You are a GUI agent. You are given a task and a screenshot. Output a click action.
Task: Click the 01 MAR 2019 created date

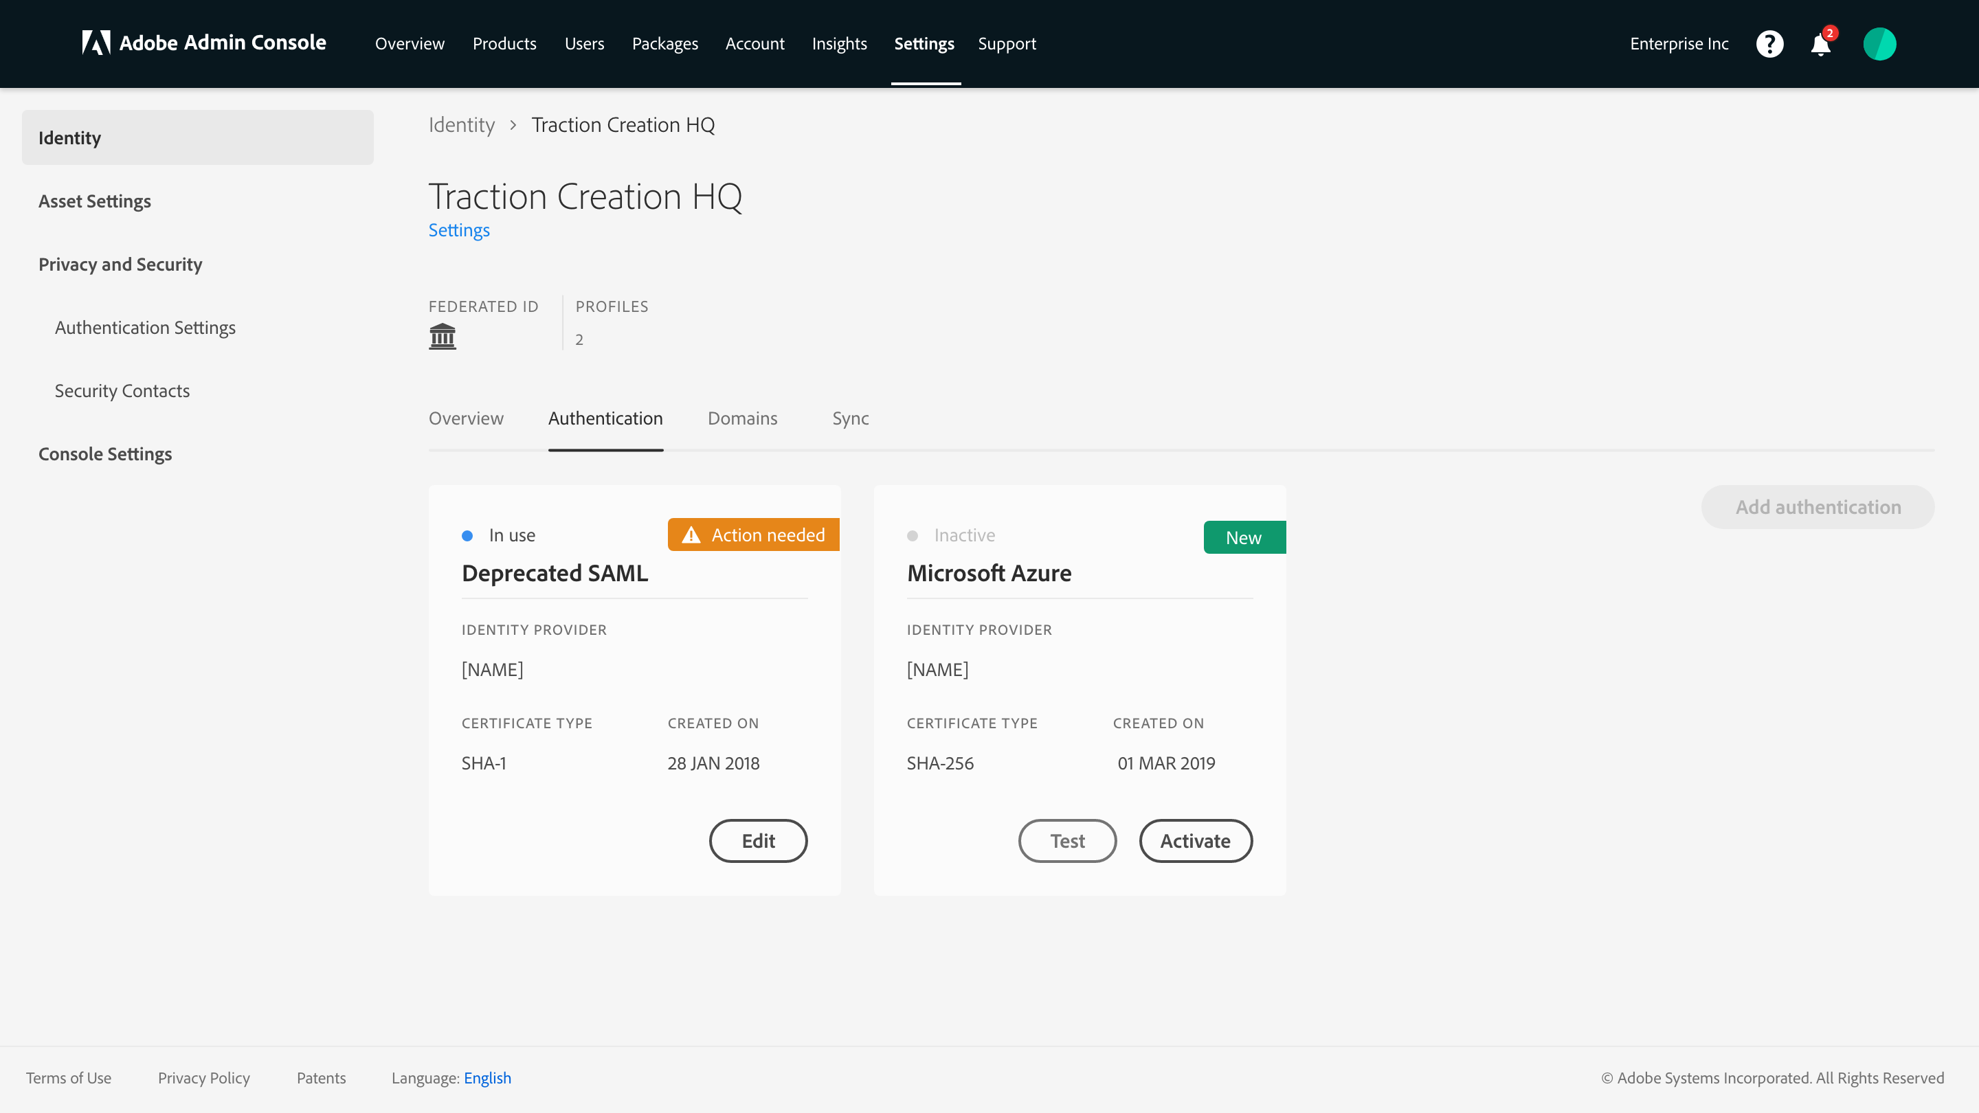pyautogui.click(x=1166, y=763)
